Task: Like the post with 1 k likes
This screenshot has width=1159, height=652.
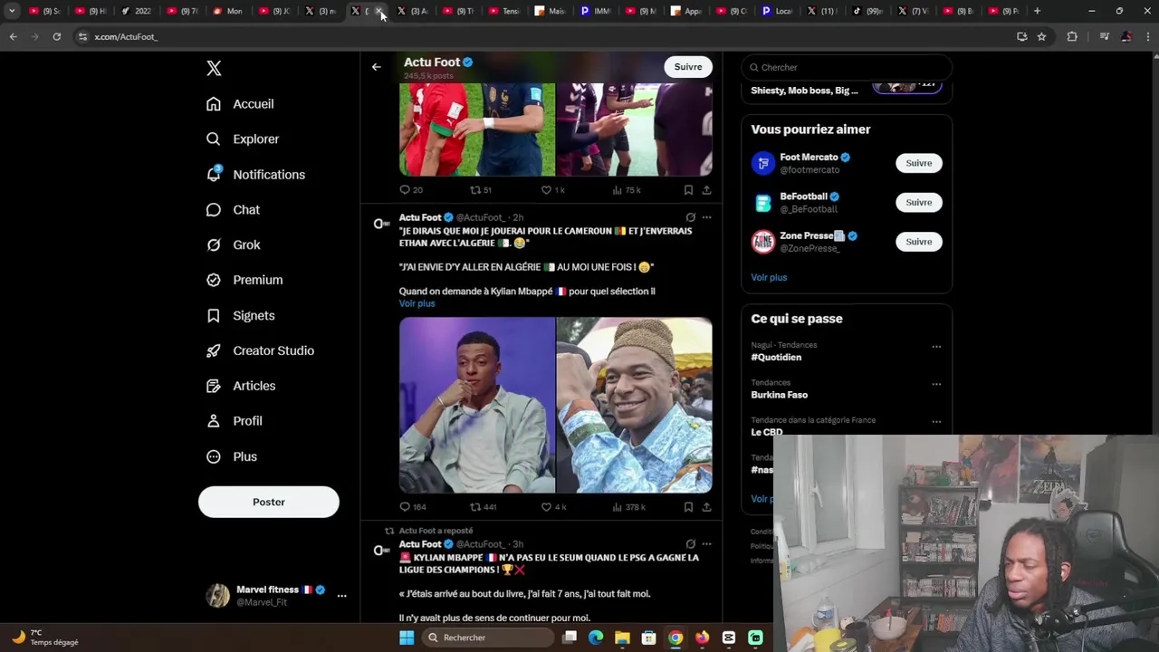Action: [553, 190]
